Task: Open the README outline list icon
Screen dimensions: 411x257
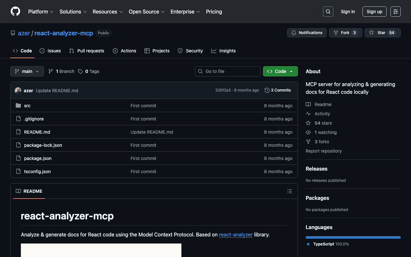Action: [x=289, y=191]
